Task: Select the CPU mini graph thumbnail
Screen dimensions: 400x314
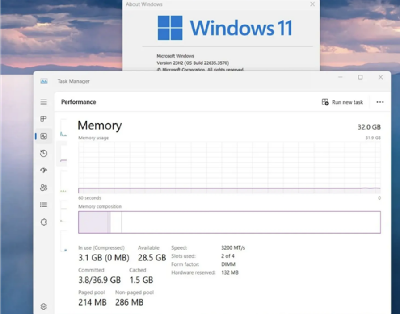Action: click(x=63, y=128)
